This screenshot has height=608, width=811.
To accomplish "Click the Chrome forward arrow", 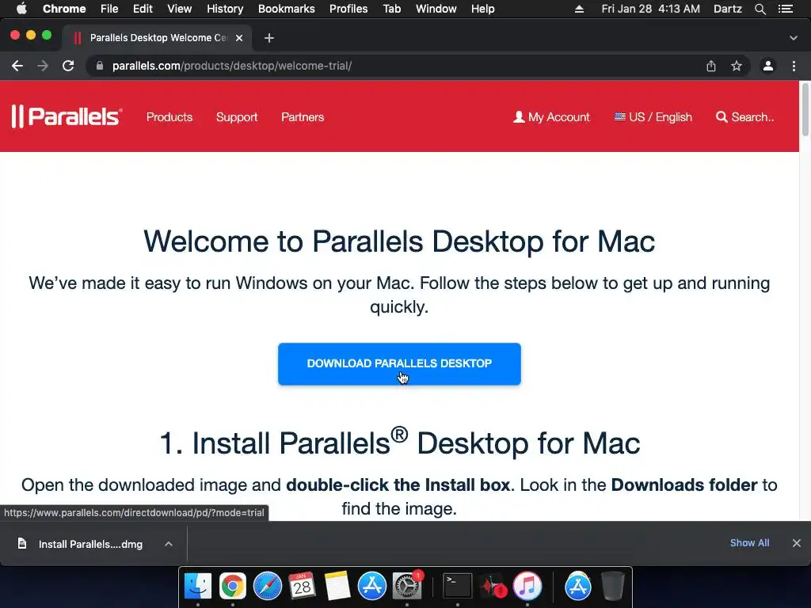I will (43, 66).
